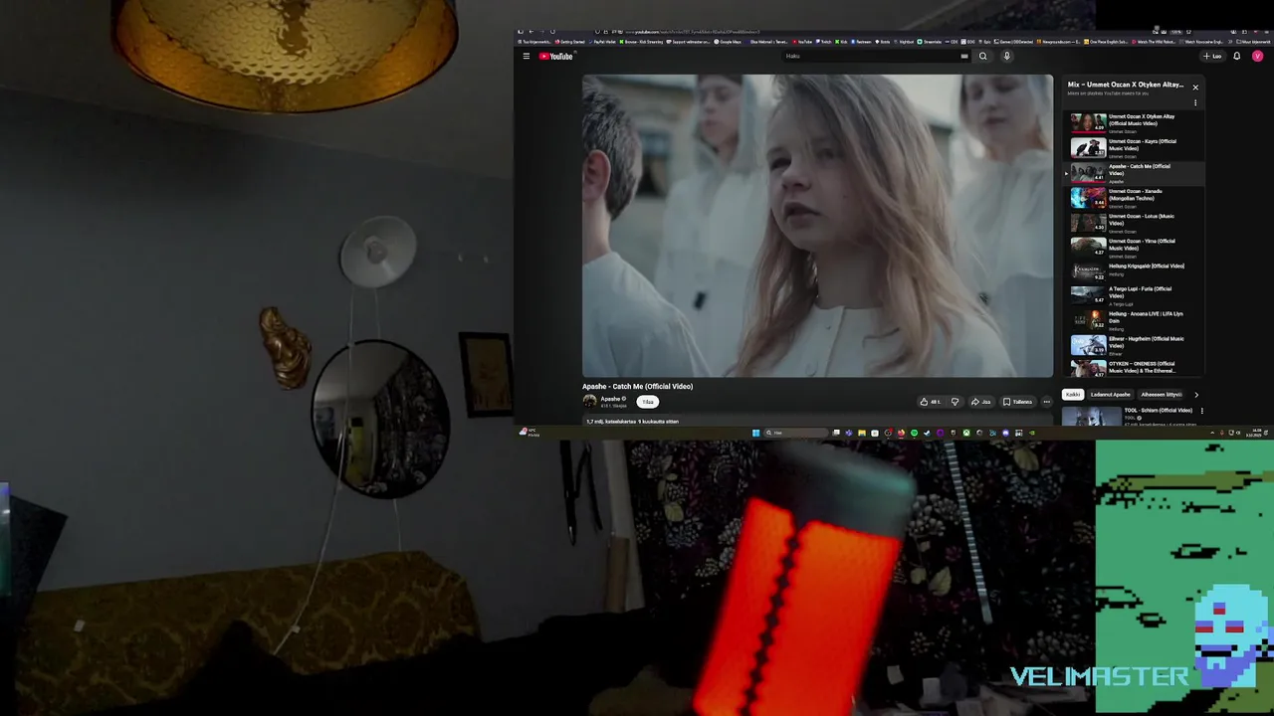Go to the YouTube home logo

click(x=557, y=56)
